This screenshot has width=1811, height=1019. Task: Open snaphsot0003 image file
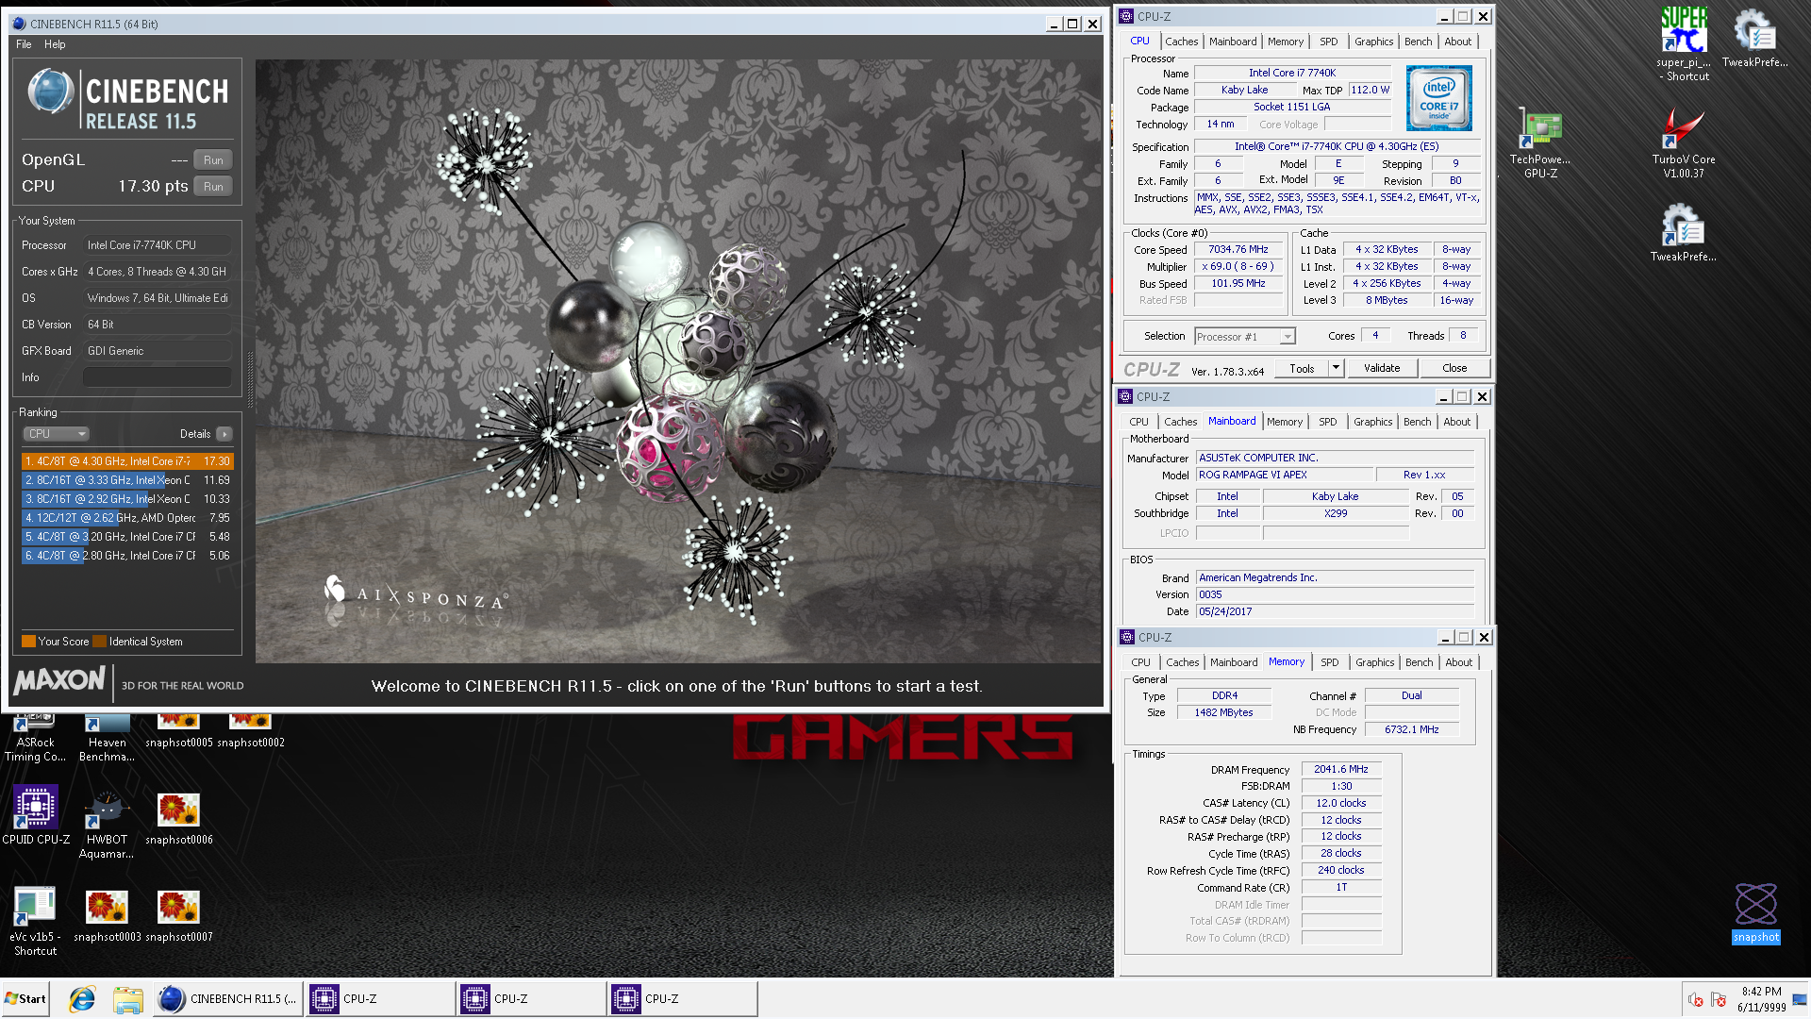(107, 916)
